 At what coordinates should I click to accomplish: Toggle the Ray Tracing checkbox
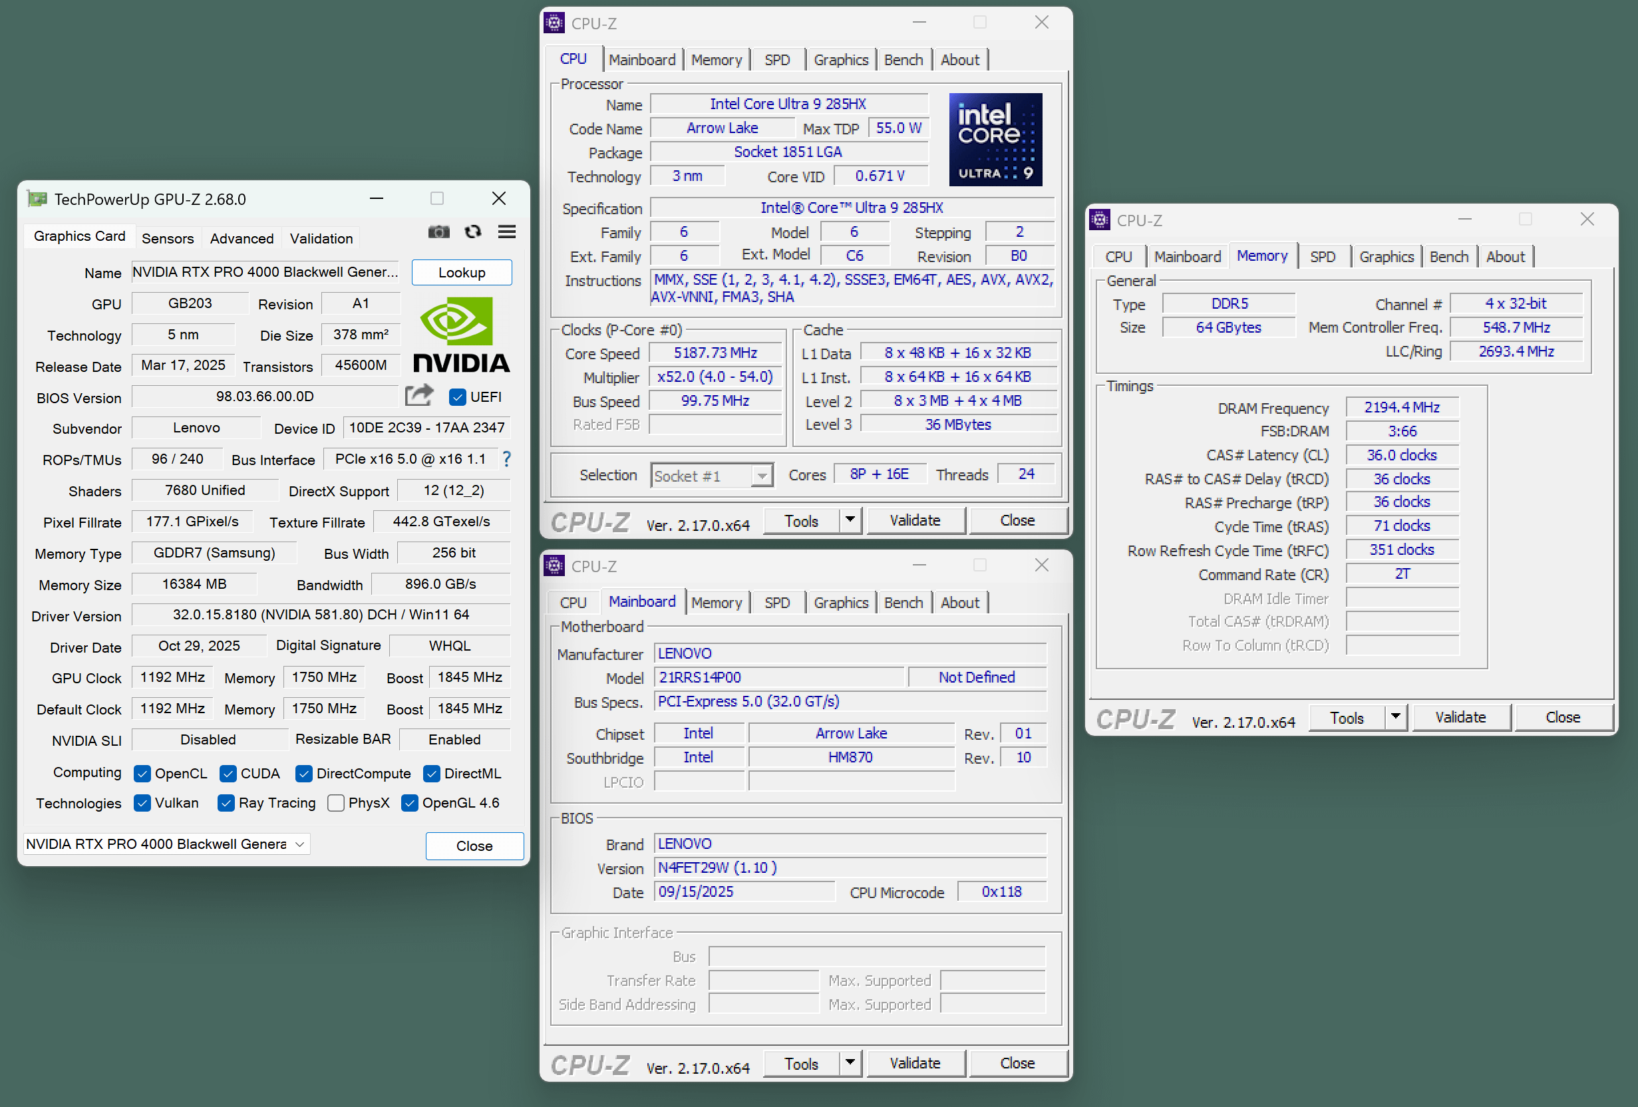(226, 803)
